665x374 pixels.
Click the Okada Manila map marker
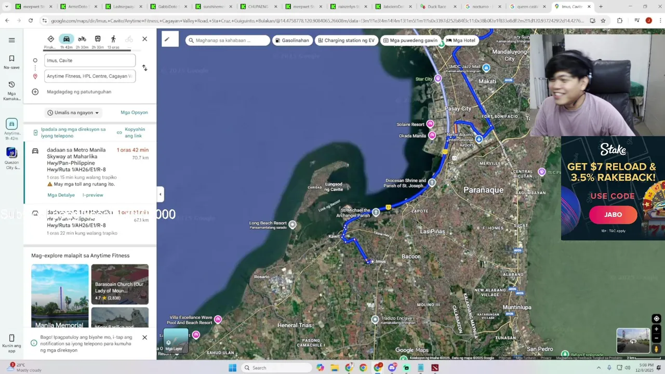pos(432,135)
